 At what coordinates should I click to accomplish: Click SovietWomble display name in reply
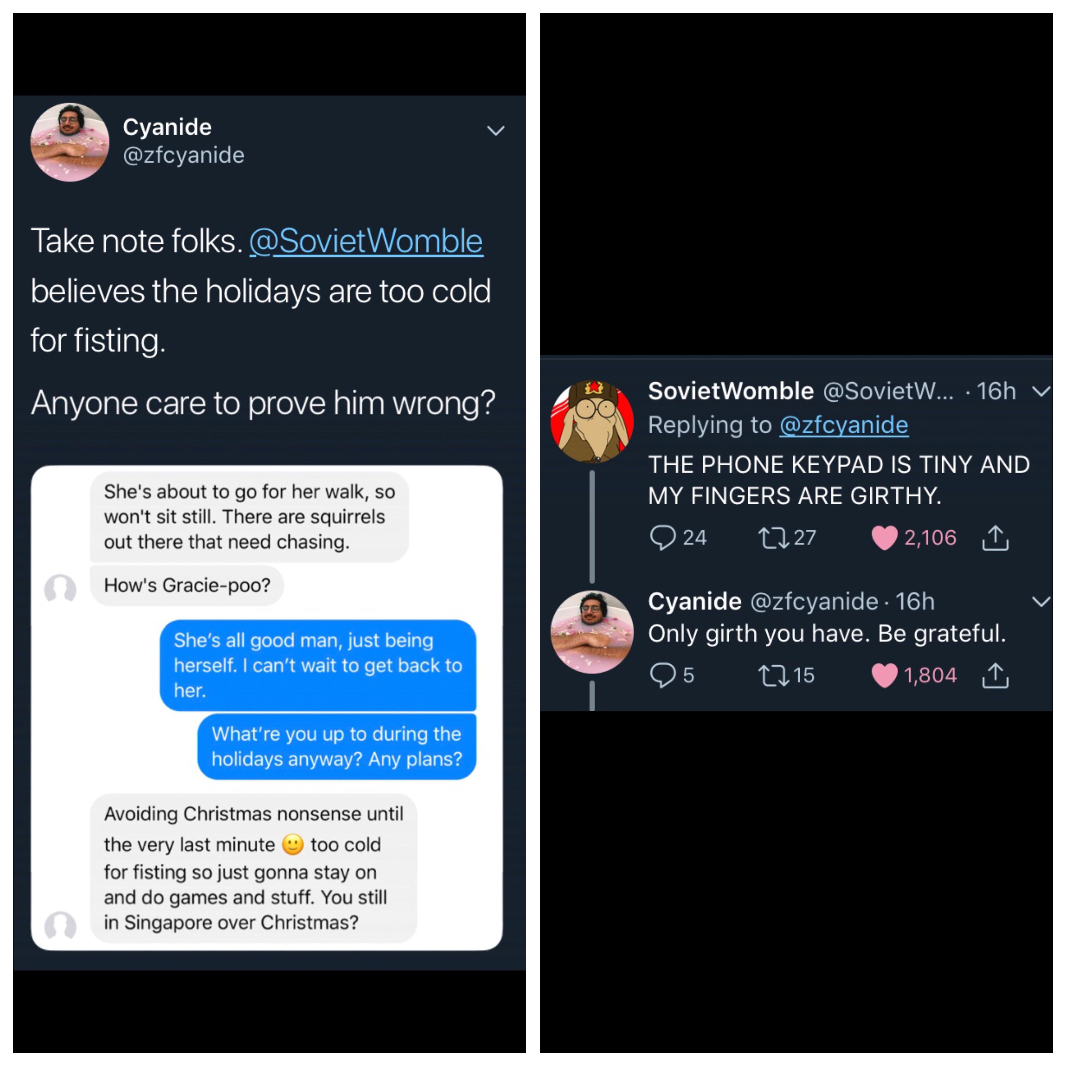[x=731, y=391]
